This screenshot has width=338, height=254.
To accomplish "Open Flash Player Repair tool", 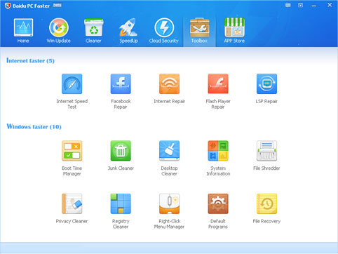I will tap(218, 91).
